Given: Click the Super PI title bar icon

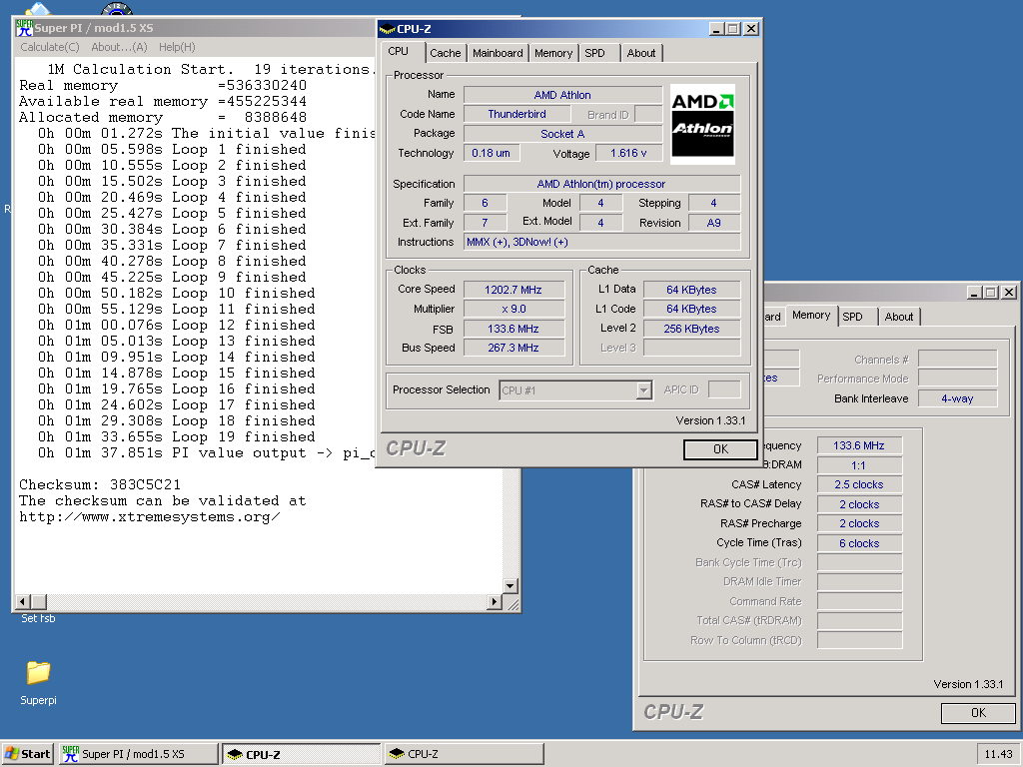Looking at the screenshot, I should 25,28.
